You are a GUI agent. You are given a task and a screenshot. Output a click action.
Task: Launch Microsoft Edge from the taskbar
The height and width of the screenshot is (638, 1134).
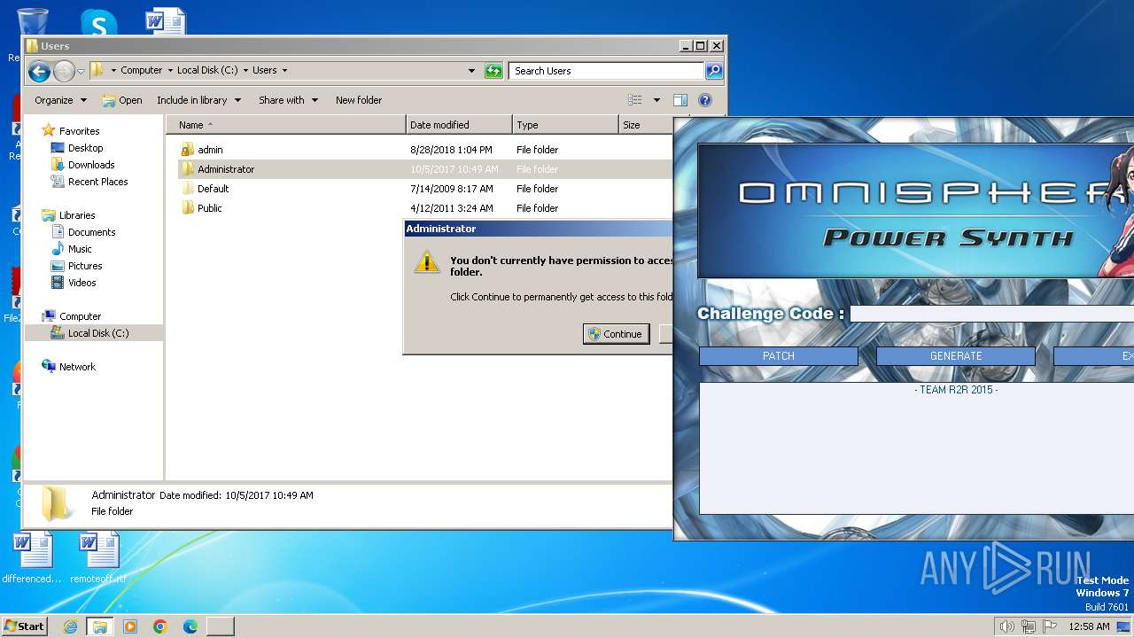(190, 626)
